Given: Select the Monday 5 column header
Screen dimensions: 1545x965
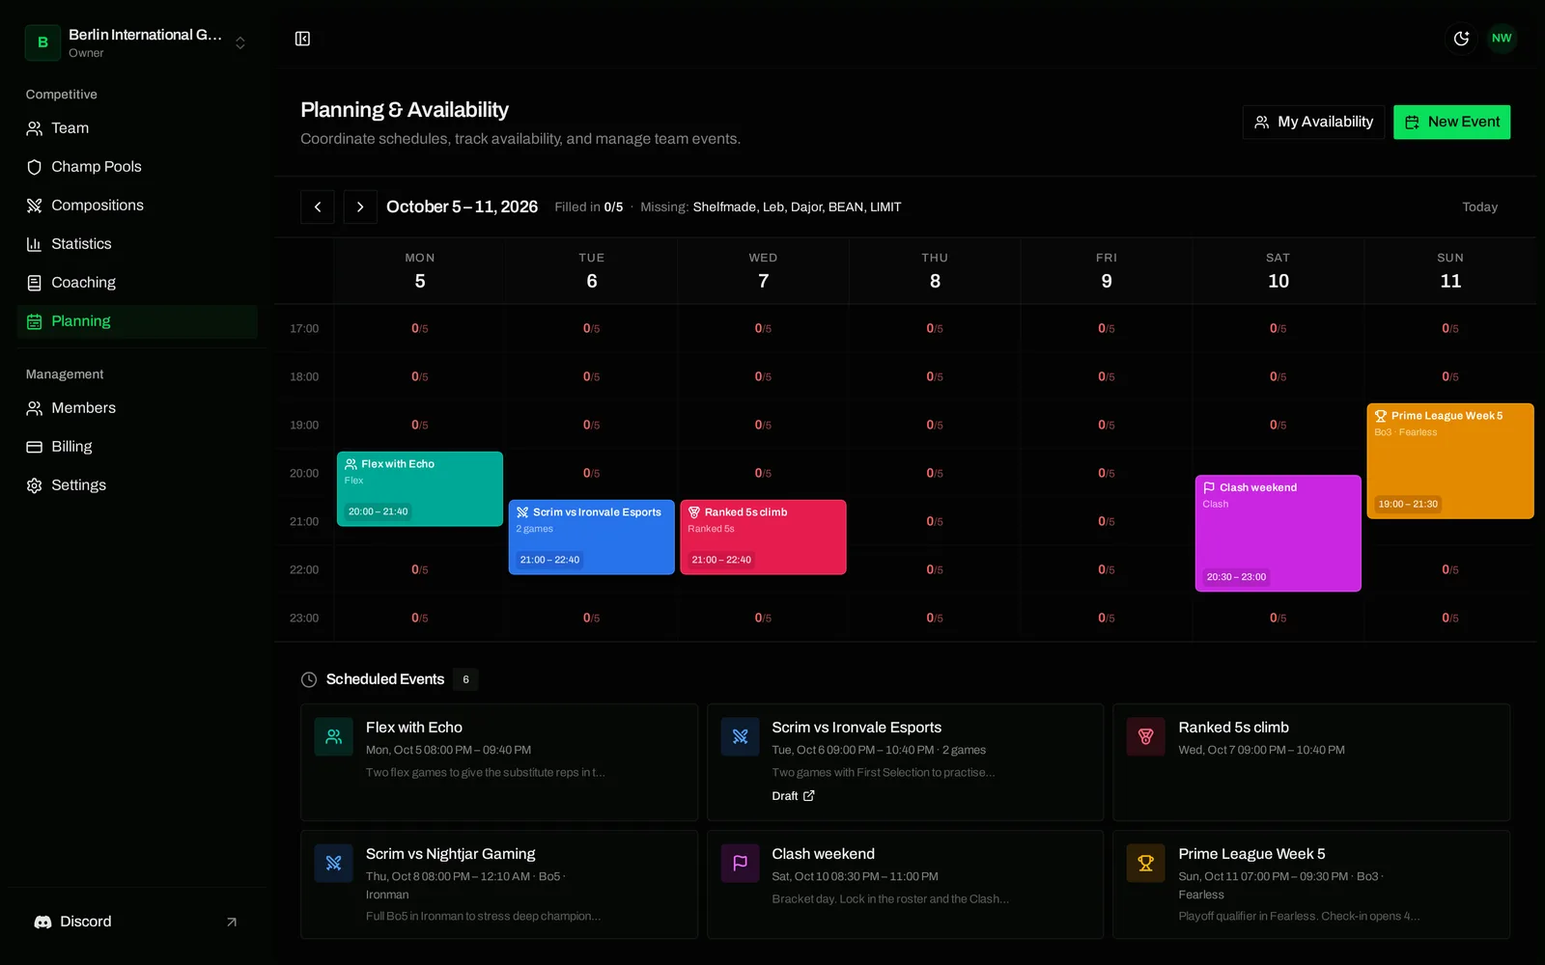Looking at the screenshot, I should pyautogui.click(x=420, y=271).
